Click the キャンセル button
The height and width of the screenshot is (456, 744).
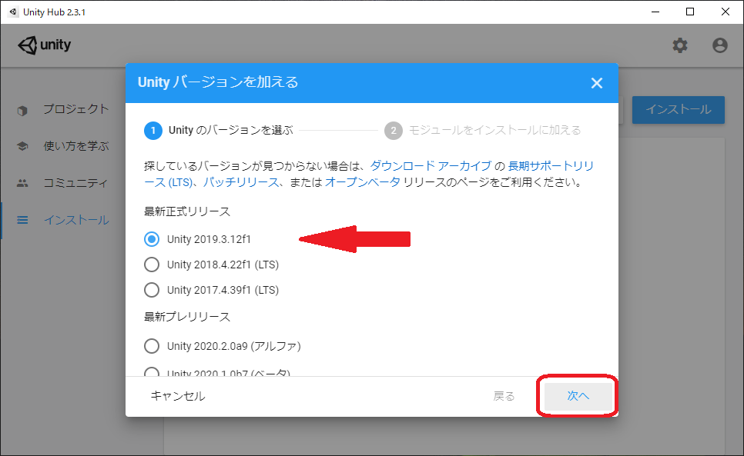tap(178, 396)
